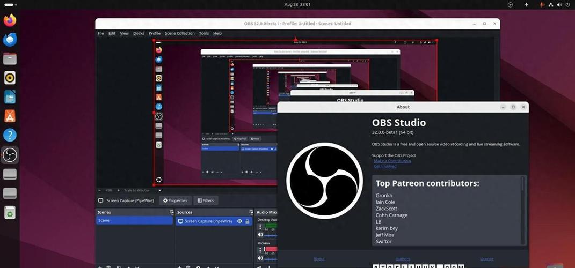Viewport: 575px width, 268px height.
Task: Click the microphone indicator in the top bar
Action: pyautogui.click(x=542, y=5)
